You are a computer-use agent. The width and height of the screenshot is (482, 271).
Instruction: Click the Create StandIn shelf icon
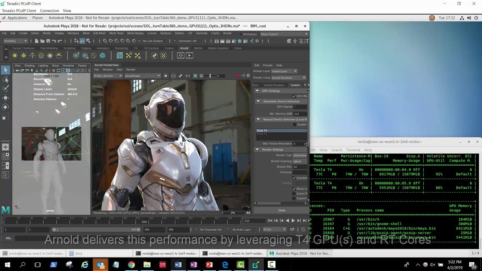[76, 56]
